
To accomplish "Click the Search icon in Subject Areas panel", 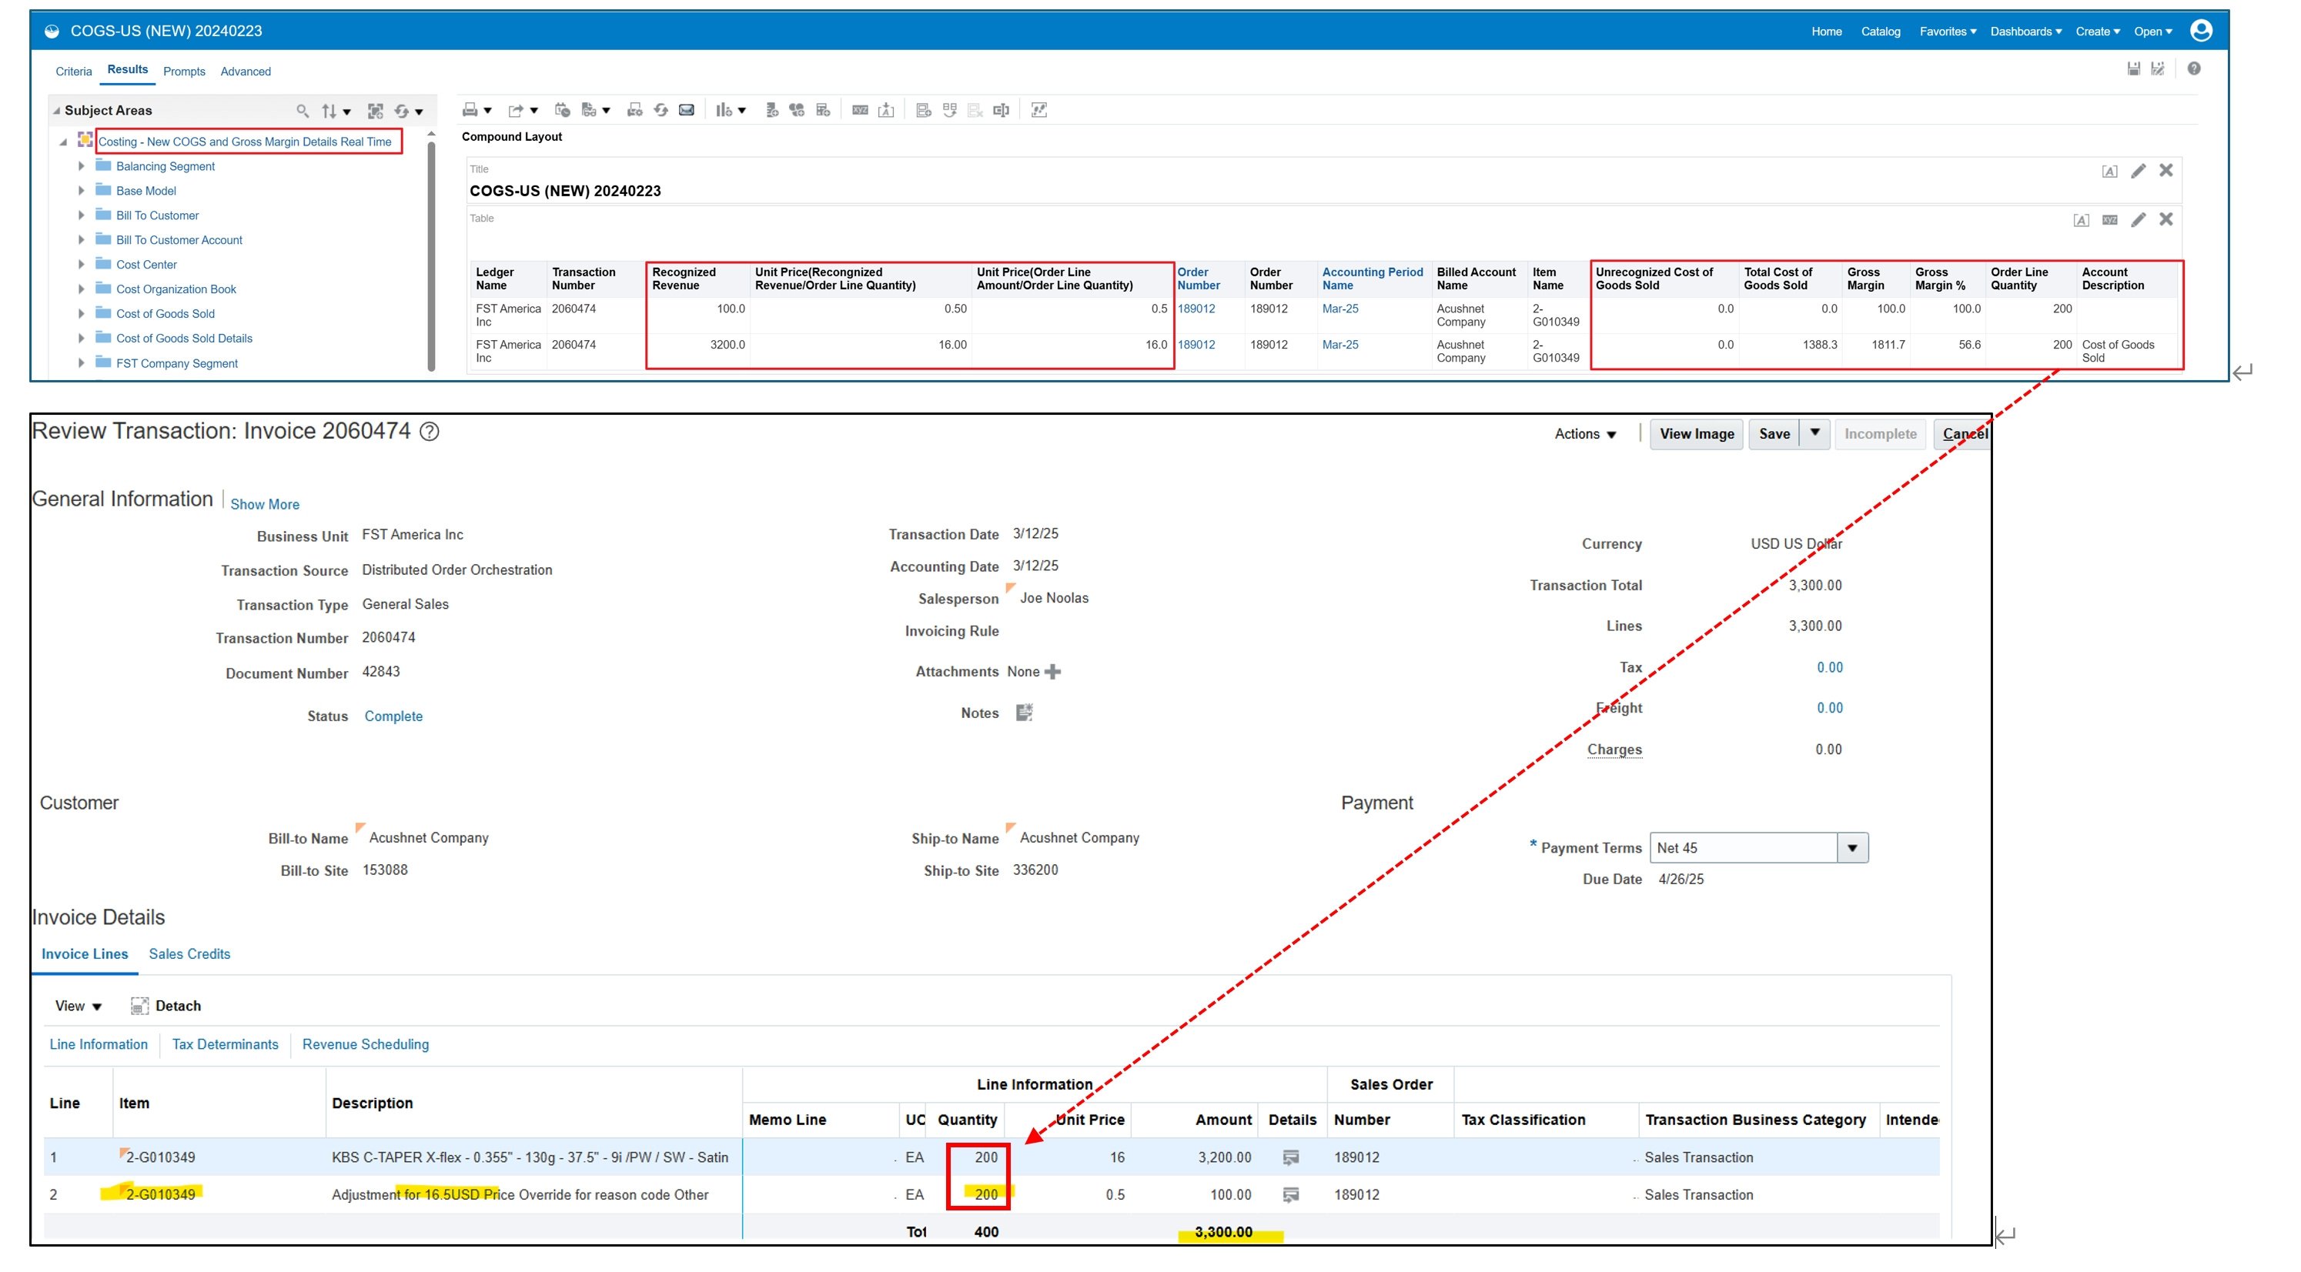I will (303, 111).
